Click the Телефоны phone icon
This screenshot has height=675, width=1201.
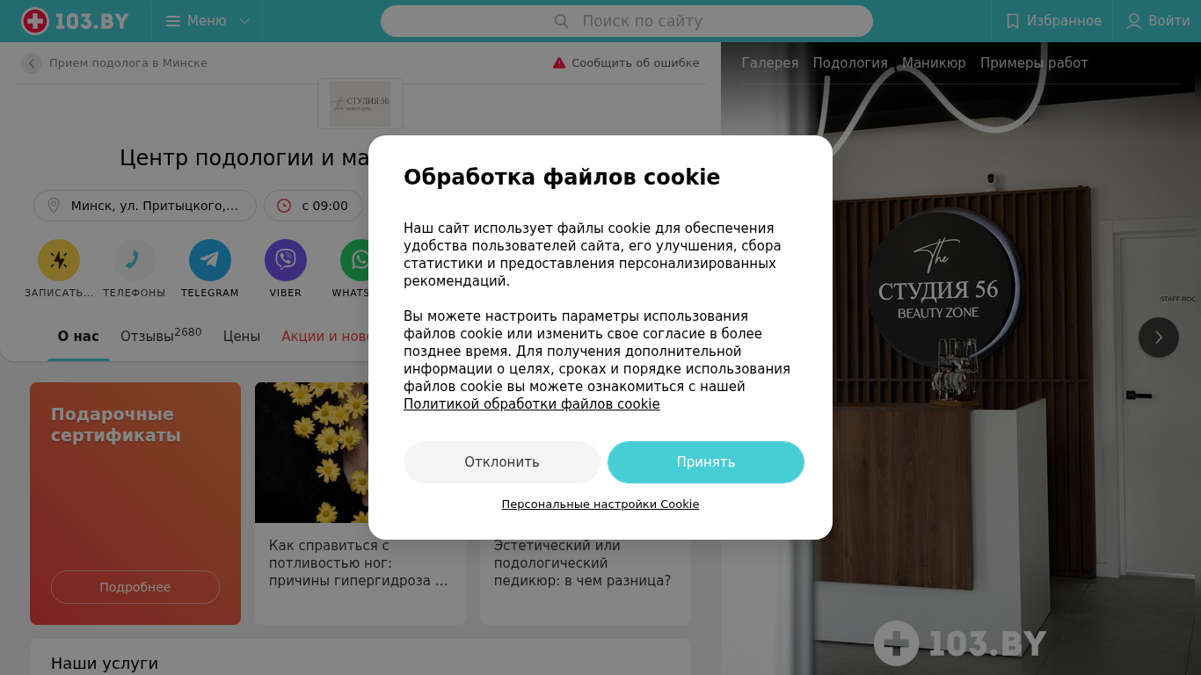135,260
